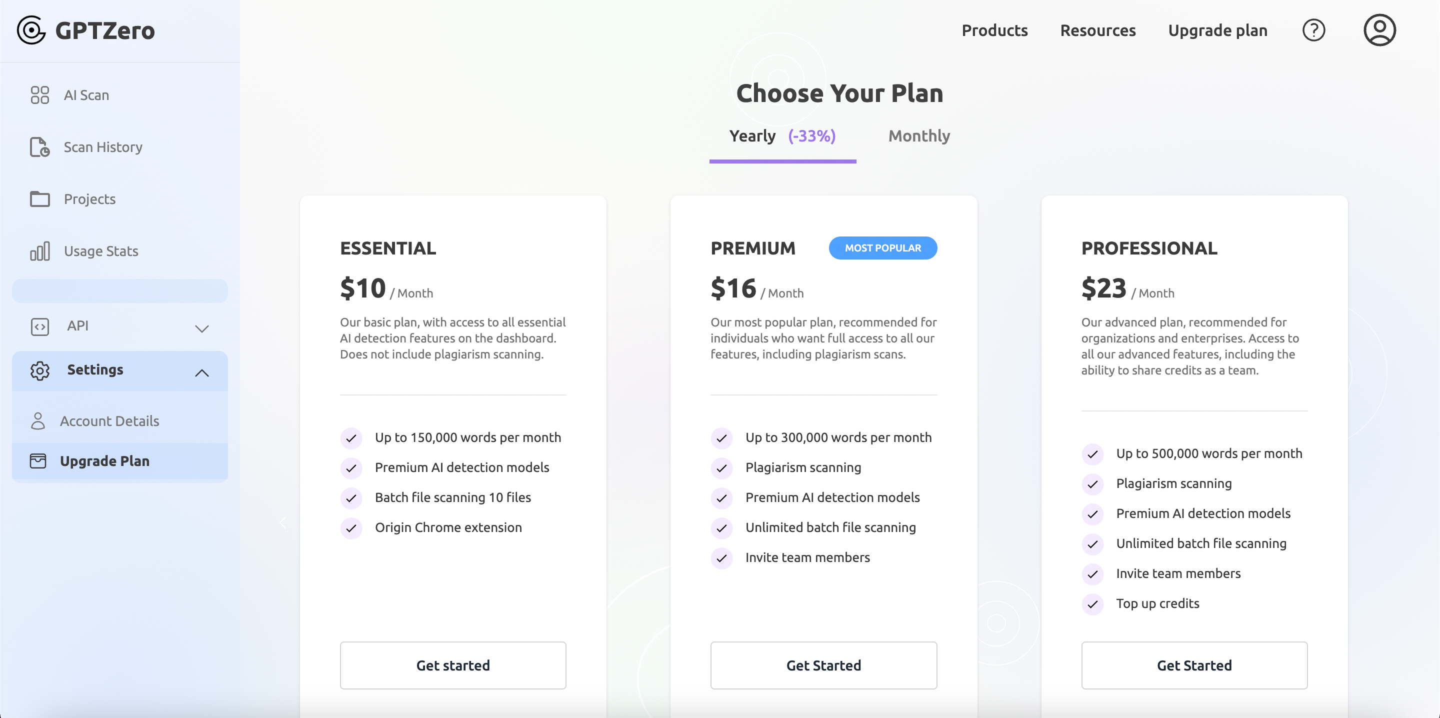Viewport: 1440px width, 718px height.
Task: Open Usage Stats bar chart icon
Action: click(39, 251)
